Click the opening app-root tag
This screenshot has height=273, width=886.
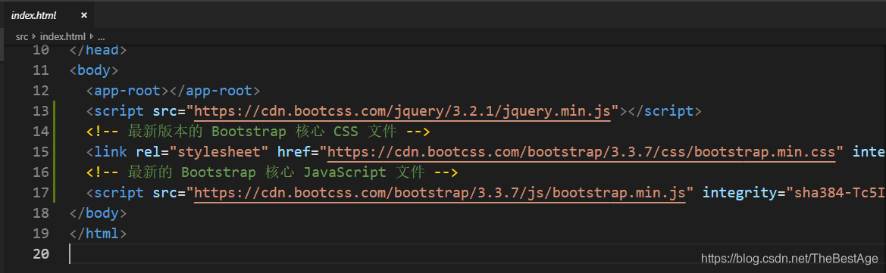pos(127,91)
